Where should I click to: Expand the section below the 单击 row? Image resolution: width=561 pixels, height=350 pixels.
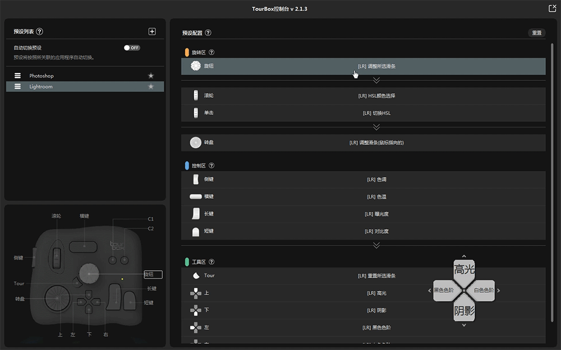coord(376,127)
